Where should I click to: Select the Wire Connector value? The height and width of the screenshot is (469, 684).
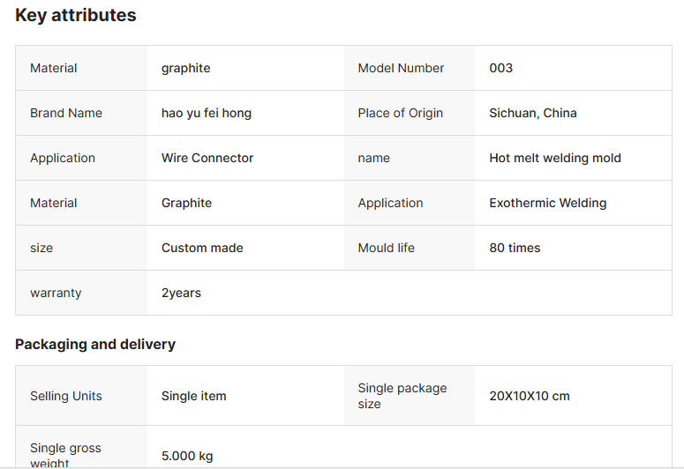(x=207, y=158)
